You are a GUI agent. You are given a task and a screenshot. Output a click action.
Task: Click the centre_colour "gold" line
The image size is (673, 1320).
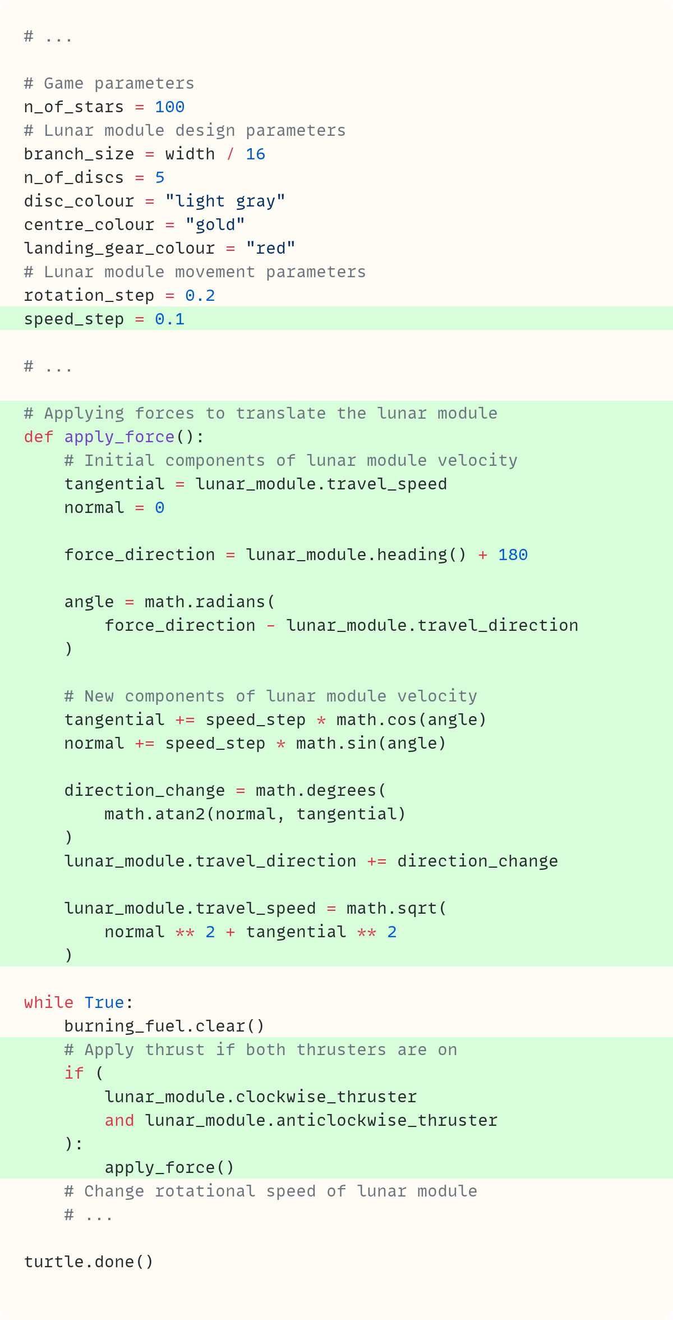pos(135,225)
